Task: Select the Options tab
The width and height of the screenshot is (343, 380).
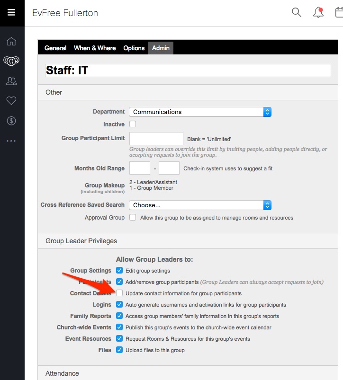Action: tap(134, 48)
